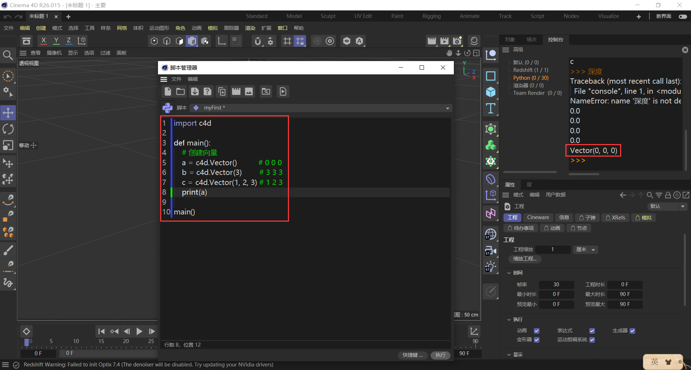Click the Python logo icon in Script Manager
This screenshot has width=691, height=370.
167,108
